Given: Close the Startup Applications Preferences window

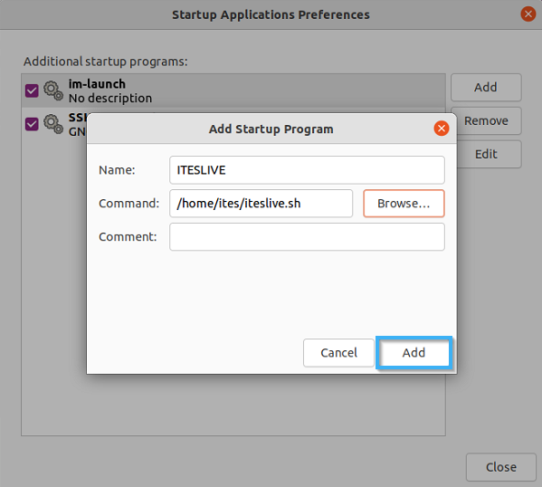Looking at the screenshot, I should [x=528, y=14].
